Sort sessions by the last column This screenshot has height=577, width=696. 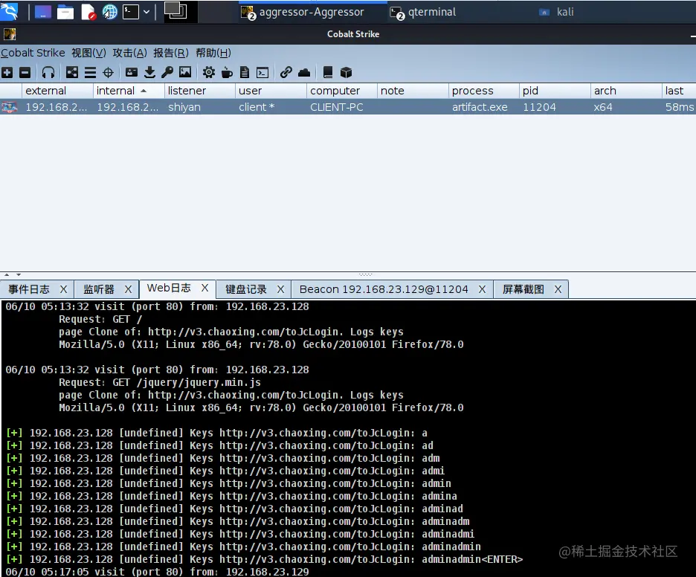click(x=679, y=91)
